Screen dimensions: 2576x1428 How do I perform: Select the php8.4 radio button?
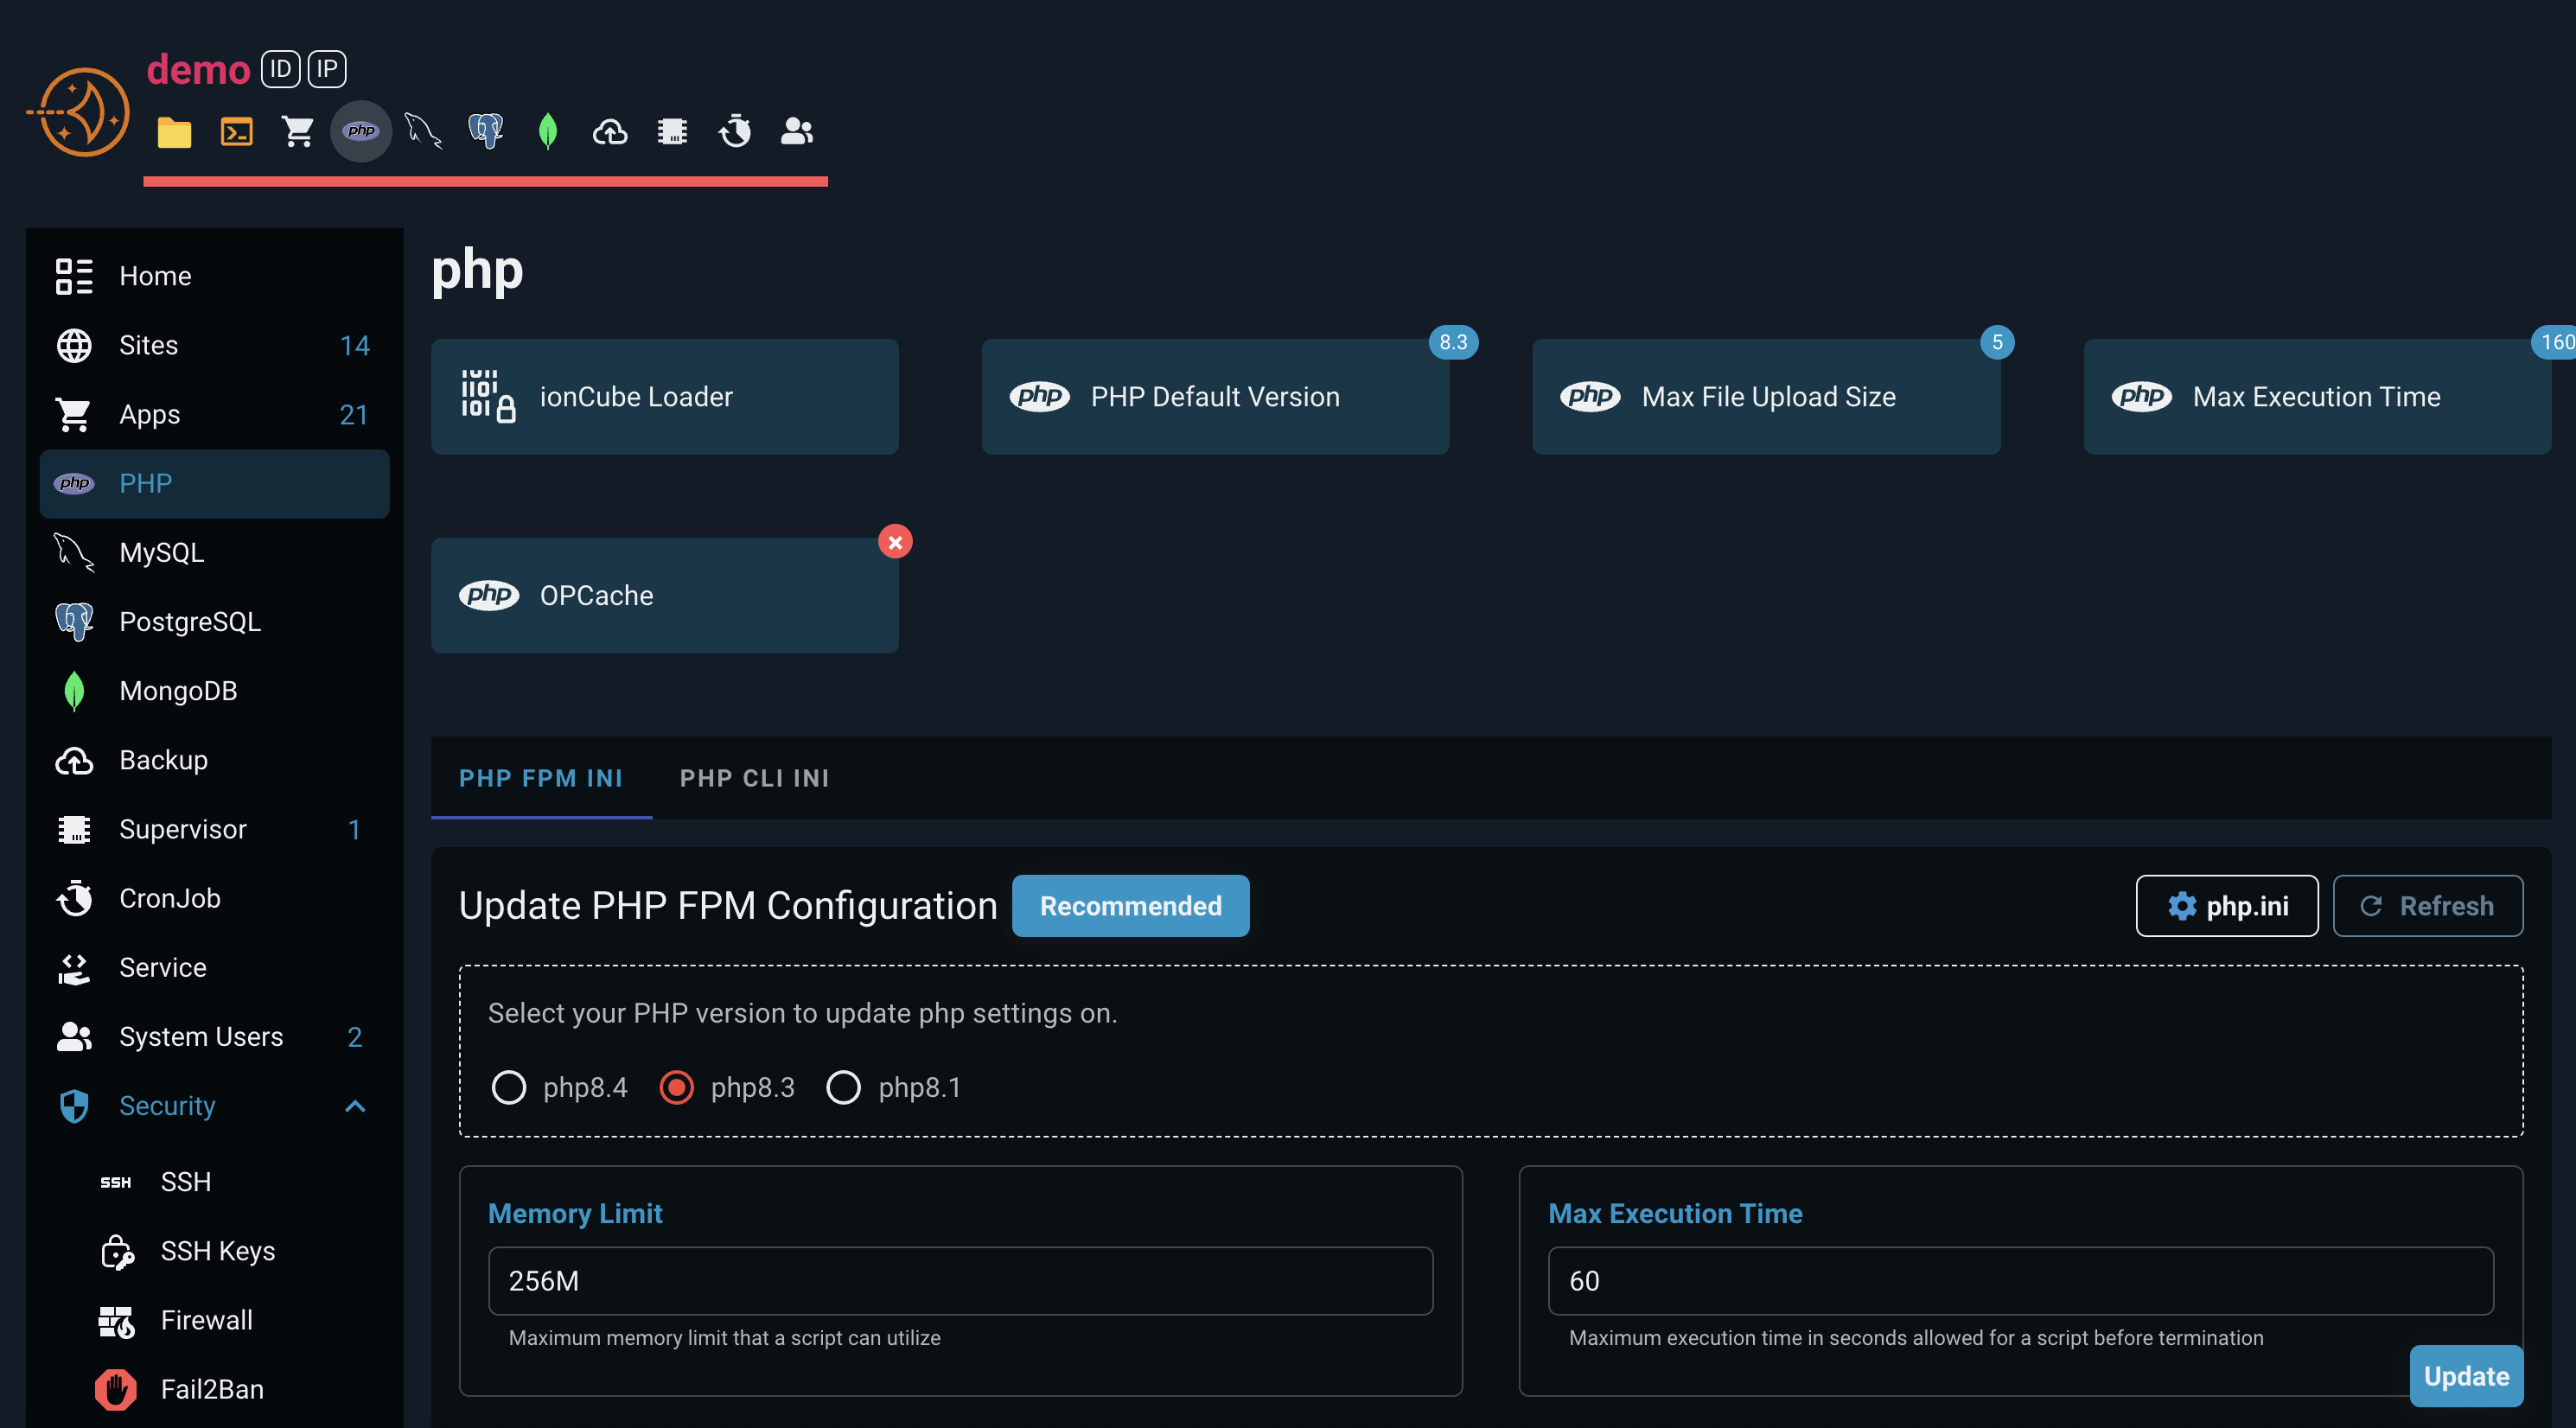click(510, 1087)
